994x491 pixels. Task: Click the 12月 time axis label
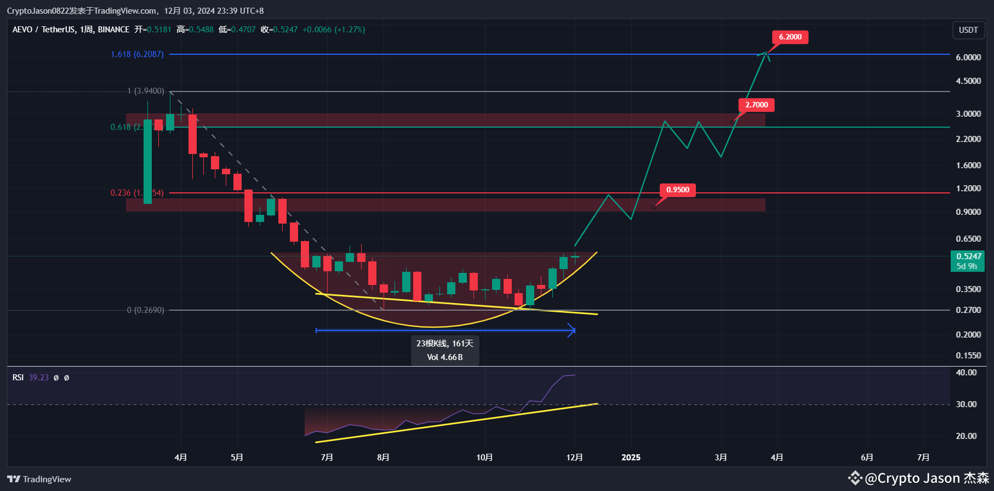coord(575,457)
